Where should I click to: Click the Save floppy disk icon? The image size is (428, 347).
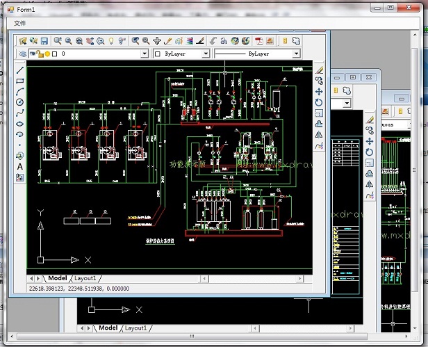pyautogui.click(x=44, y=41)
